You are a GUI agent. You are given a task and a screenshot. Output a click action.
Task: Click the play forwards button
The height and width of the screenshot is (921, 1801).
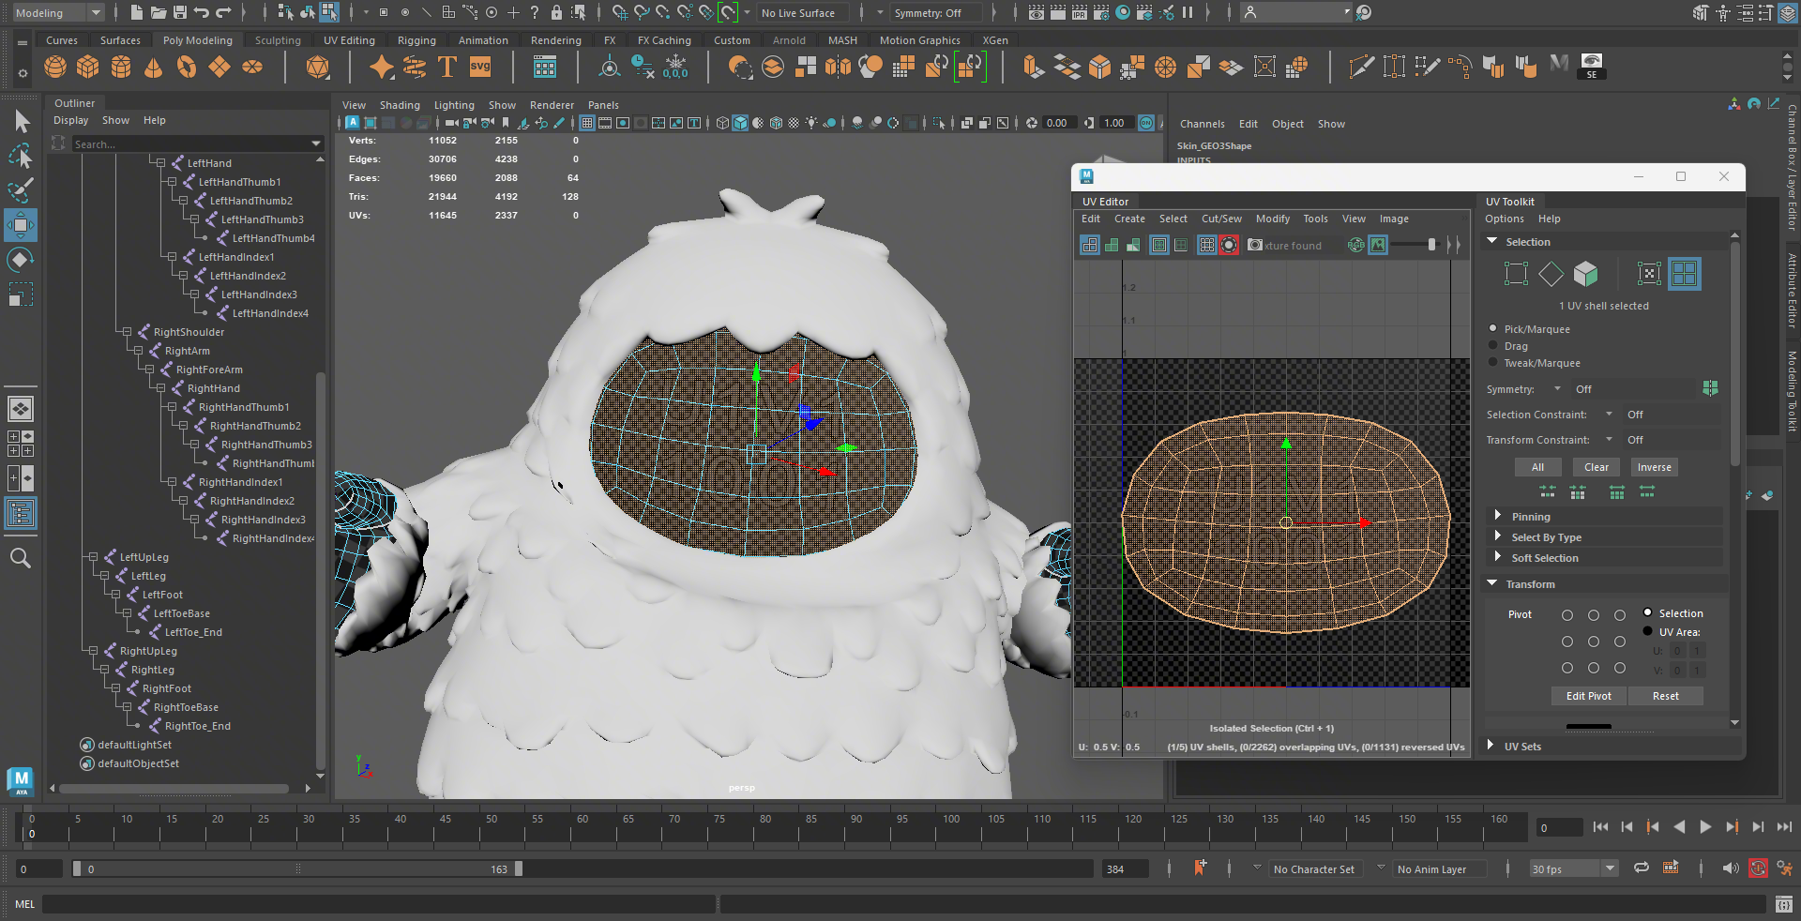click(1705, 827)
